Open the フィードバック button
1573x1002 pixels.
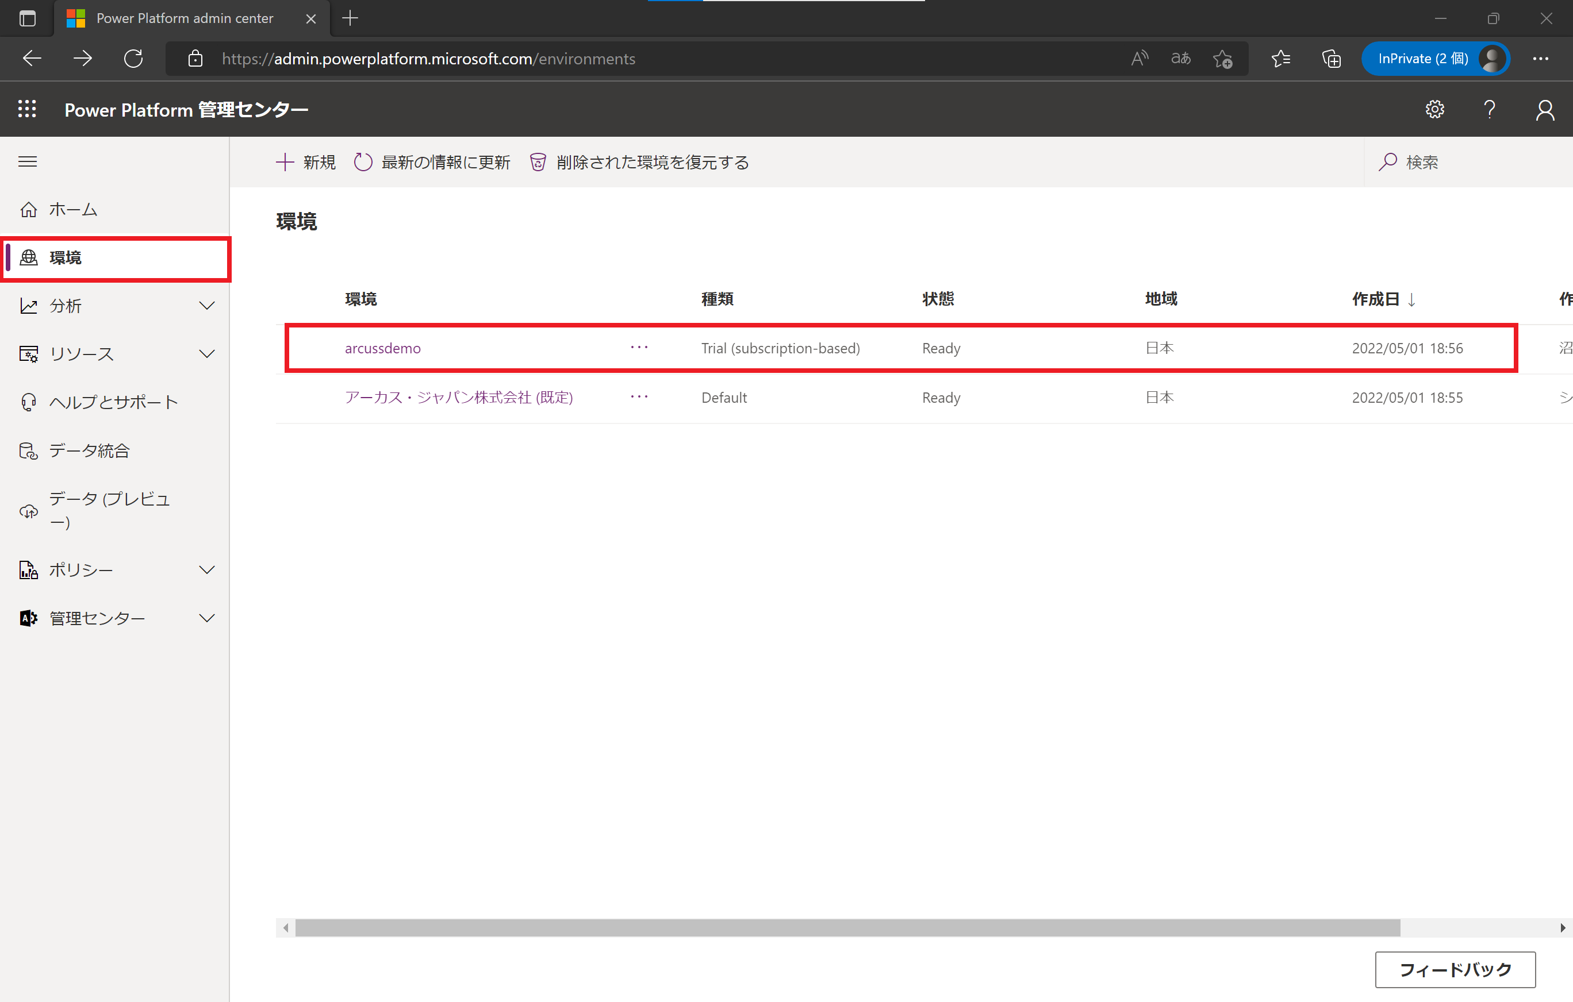pos(1455,969)
